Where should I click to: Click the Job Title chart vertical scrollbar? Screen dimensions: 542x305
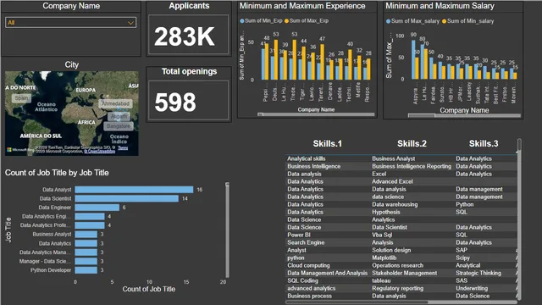(227, 230)
